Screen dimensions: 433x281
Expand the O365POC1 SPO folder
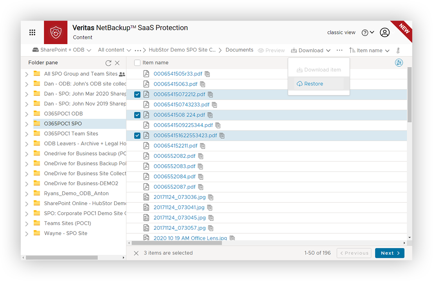pyautogui.click(x=27, y=124)
